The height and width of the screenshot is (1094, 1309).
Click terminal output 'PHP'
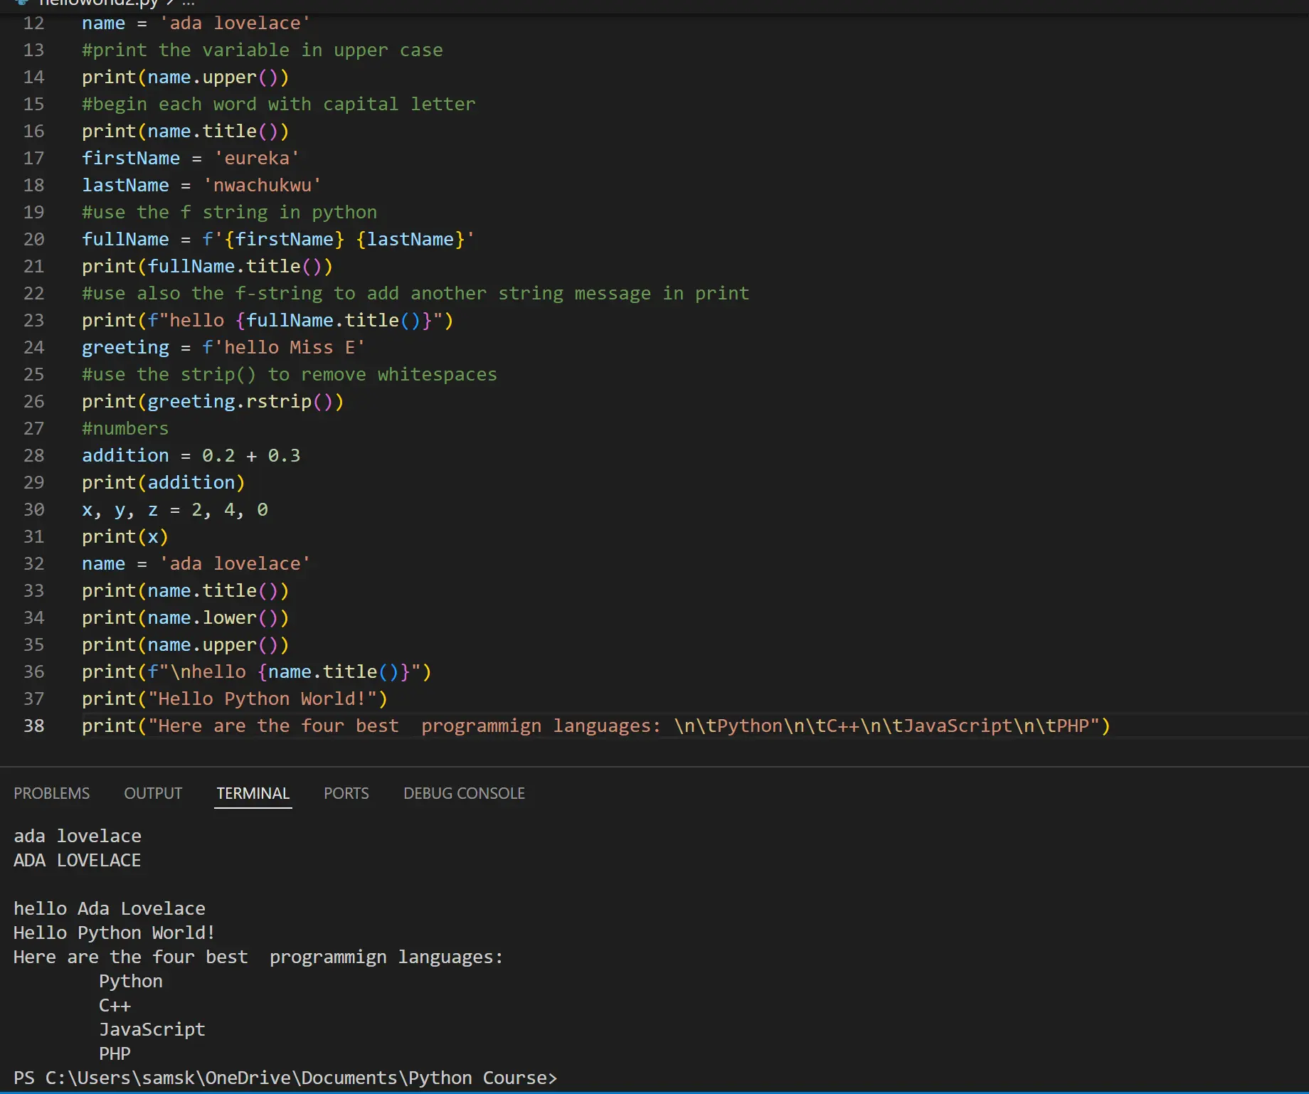pyautogui.click(x=115, y=1053)
